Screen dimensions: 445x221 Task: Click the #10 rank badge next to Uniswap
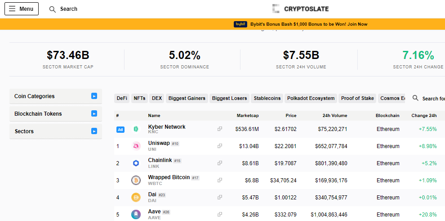(175, 144)
